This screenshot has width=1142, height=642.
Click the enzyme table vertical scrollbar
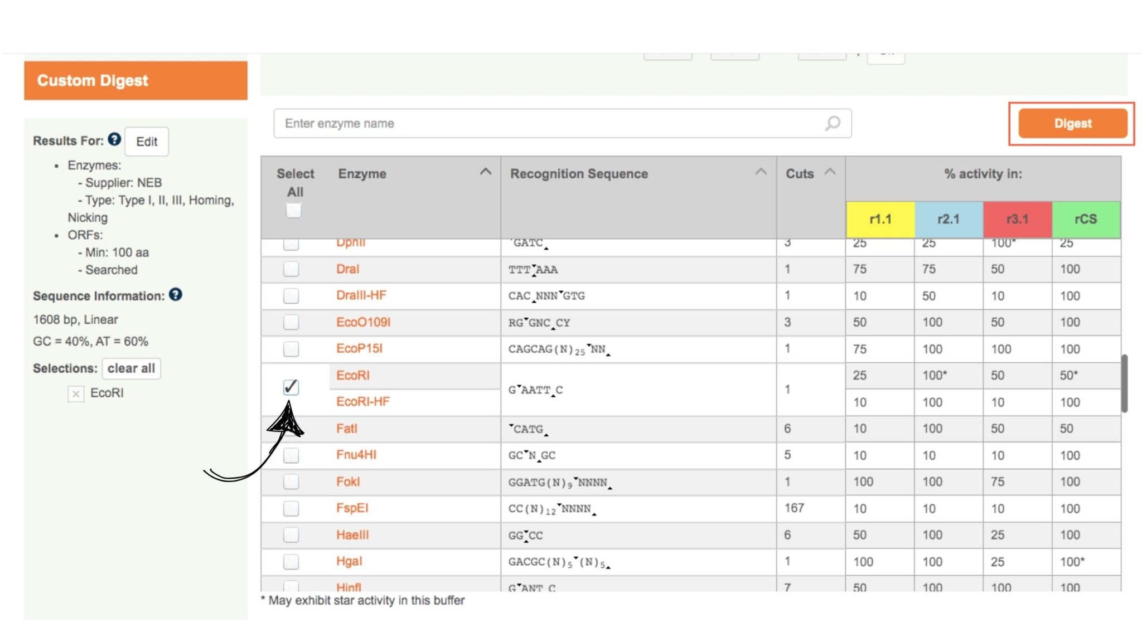point(1124,383)
